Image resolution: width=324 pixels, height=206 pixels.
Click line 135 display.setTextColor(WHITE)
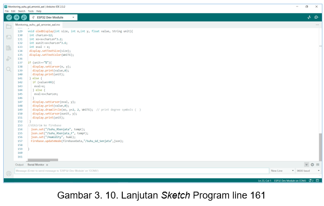(x=51, y=55)
